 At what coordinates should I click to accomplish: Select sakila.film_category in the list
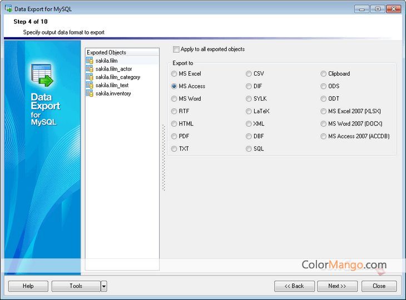pos(122,77)
